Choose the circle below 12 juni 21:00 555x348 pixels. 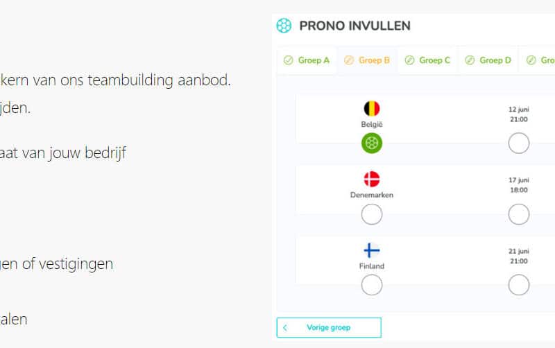pyautogui.click(x=518, y=143)
